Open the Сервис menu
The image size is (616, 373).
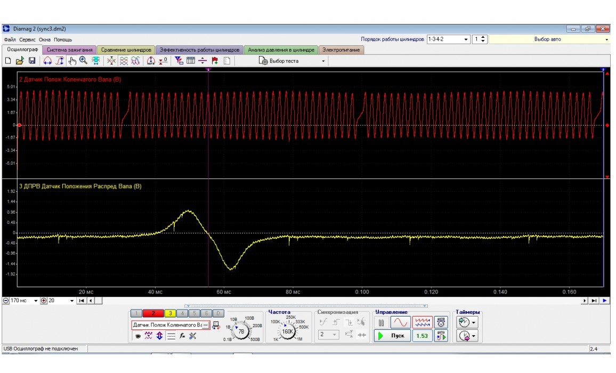coord(28,40)
